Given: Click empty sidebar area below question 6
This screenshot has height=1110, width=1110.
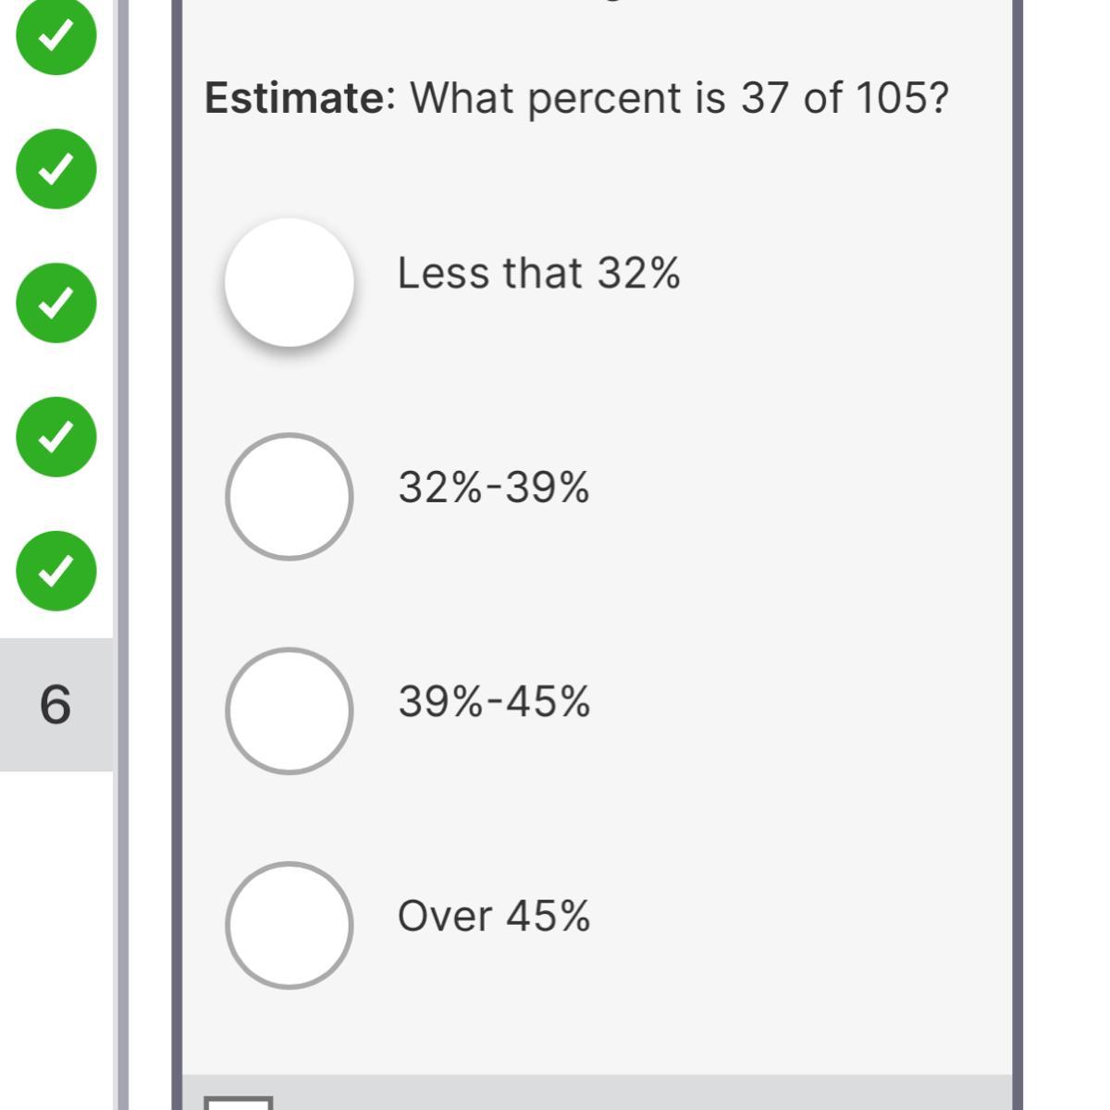Looking at the screenshot, I should pyautogui.click(x=55, y=925).
